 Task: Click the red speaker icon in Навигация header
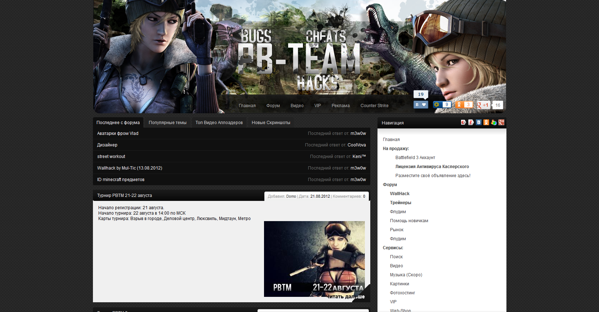click(464, 122)
